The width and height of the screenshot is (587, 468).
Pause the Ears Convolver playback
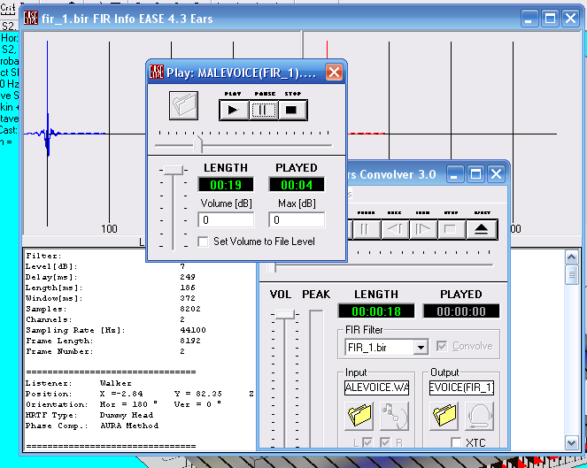365,229
